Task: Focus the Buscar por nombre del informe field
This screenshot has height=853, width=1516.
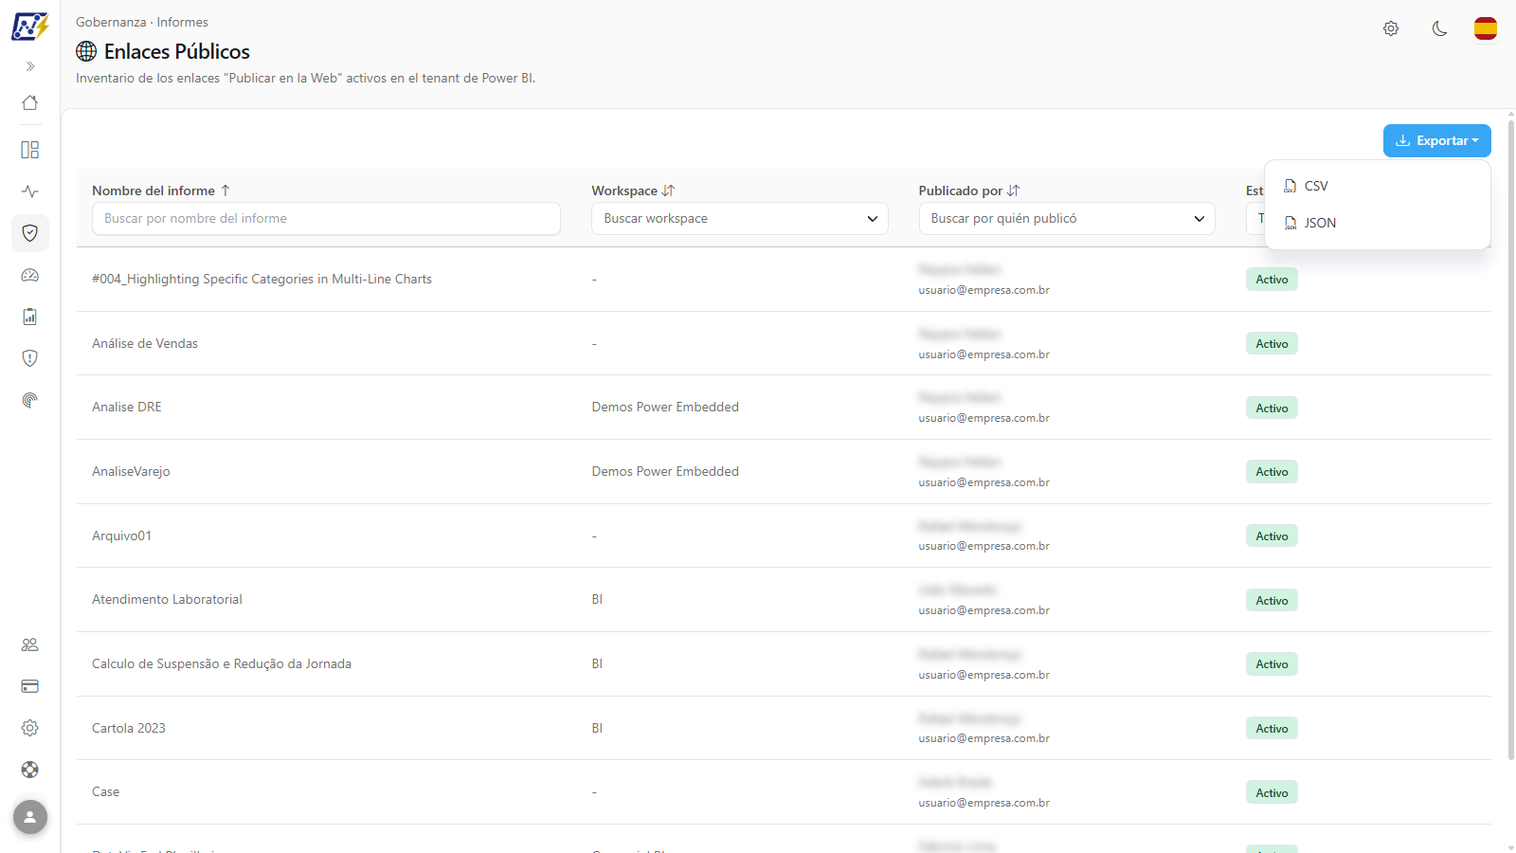Action: pyautogui.click(x=326, y=218)
